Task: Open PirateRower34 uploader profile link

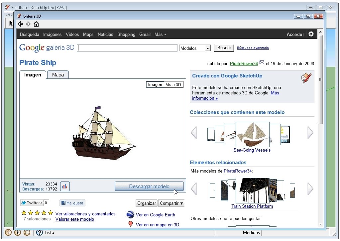Action: click(x=244, y=63)
